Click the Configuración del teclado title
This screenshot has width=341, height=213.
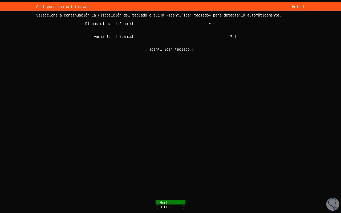[x=63, y=7]
